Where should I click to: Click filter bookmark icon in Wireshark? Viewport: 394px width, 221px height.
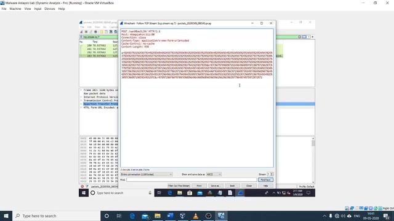coord(81,37)
